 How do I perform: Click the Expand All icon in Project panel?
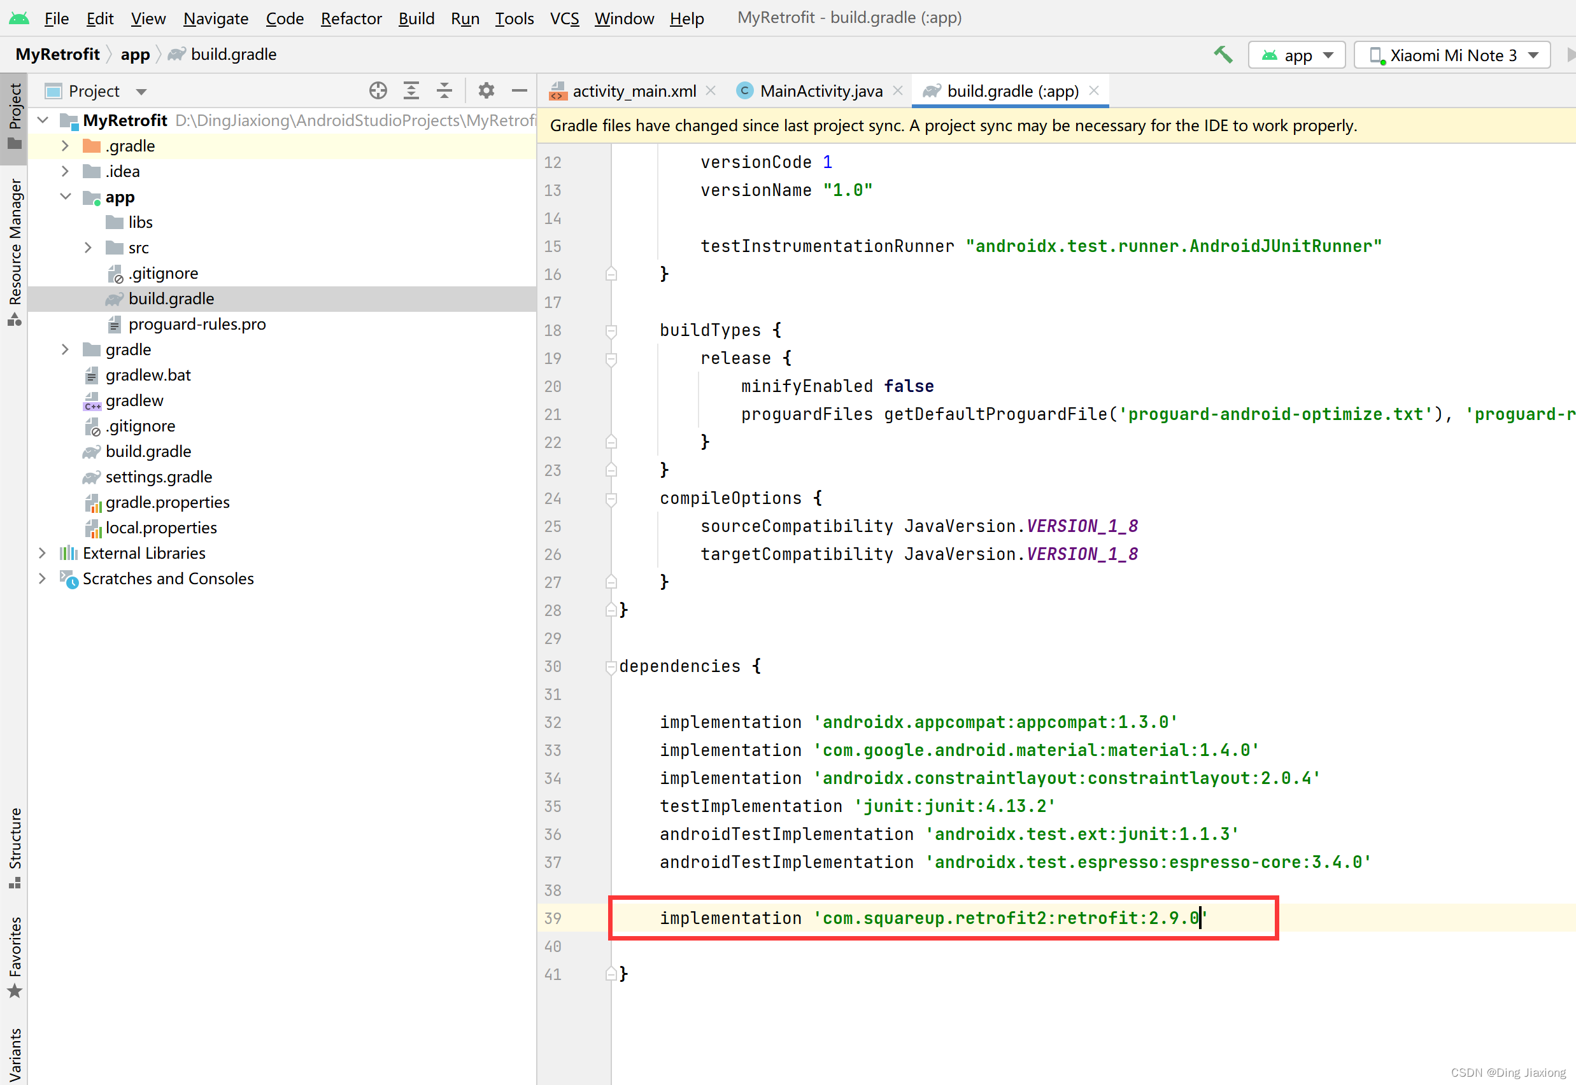pyautogui.click(x=411, y=90)
